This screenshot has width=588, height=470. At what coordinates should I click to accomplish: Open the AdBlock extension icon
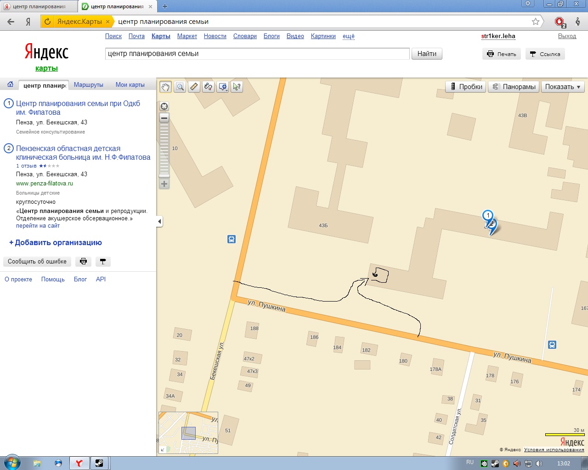point(560,22)
